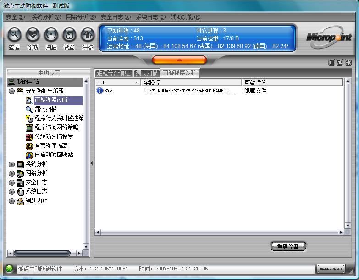The image size is (359, 280).
Task: Click the 重新诊断 button
Action: (x=288, y=247)
